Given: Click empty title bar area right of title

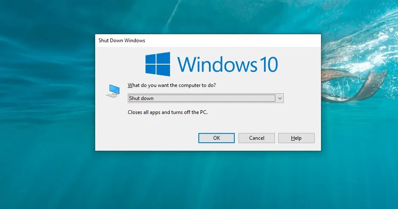Looking at the screenshot, I should tap(233, 41).
